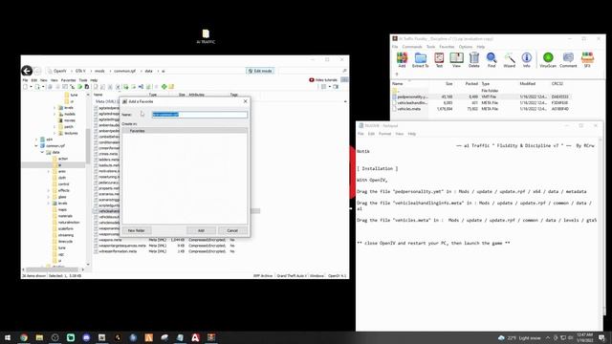Screen dimensions: 612x344
Task: Click the Add button in WinRAR toolbar
Action: coord(402,59)
